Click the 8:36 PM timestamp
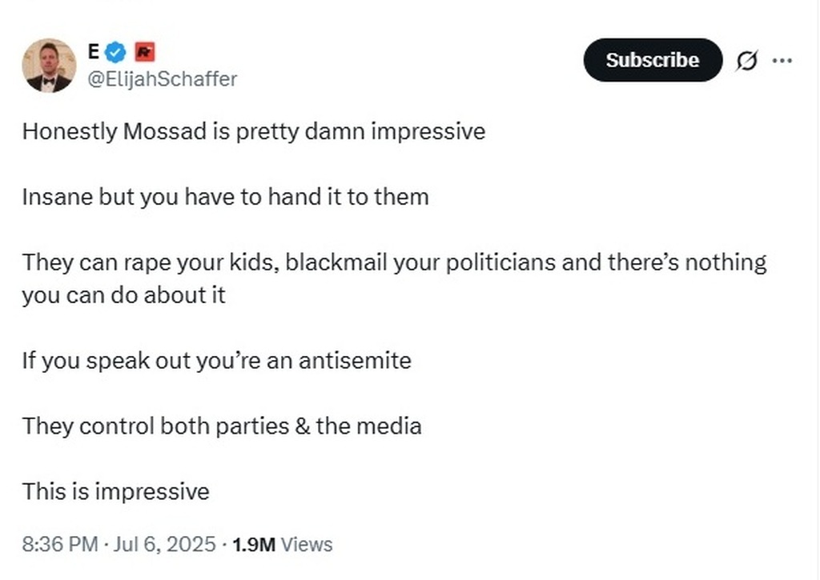 (x=60, y=545)
